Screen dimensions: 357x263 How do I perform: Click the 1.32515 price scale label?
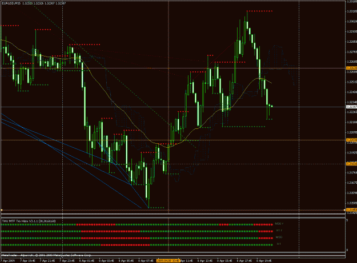click(351, 82)
